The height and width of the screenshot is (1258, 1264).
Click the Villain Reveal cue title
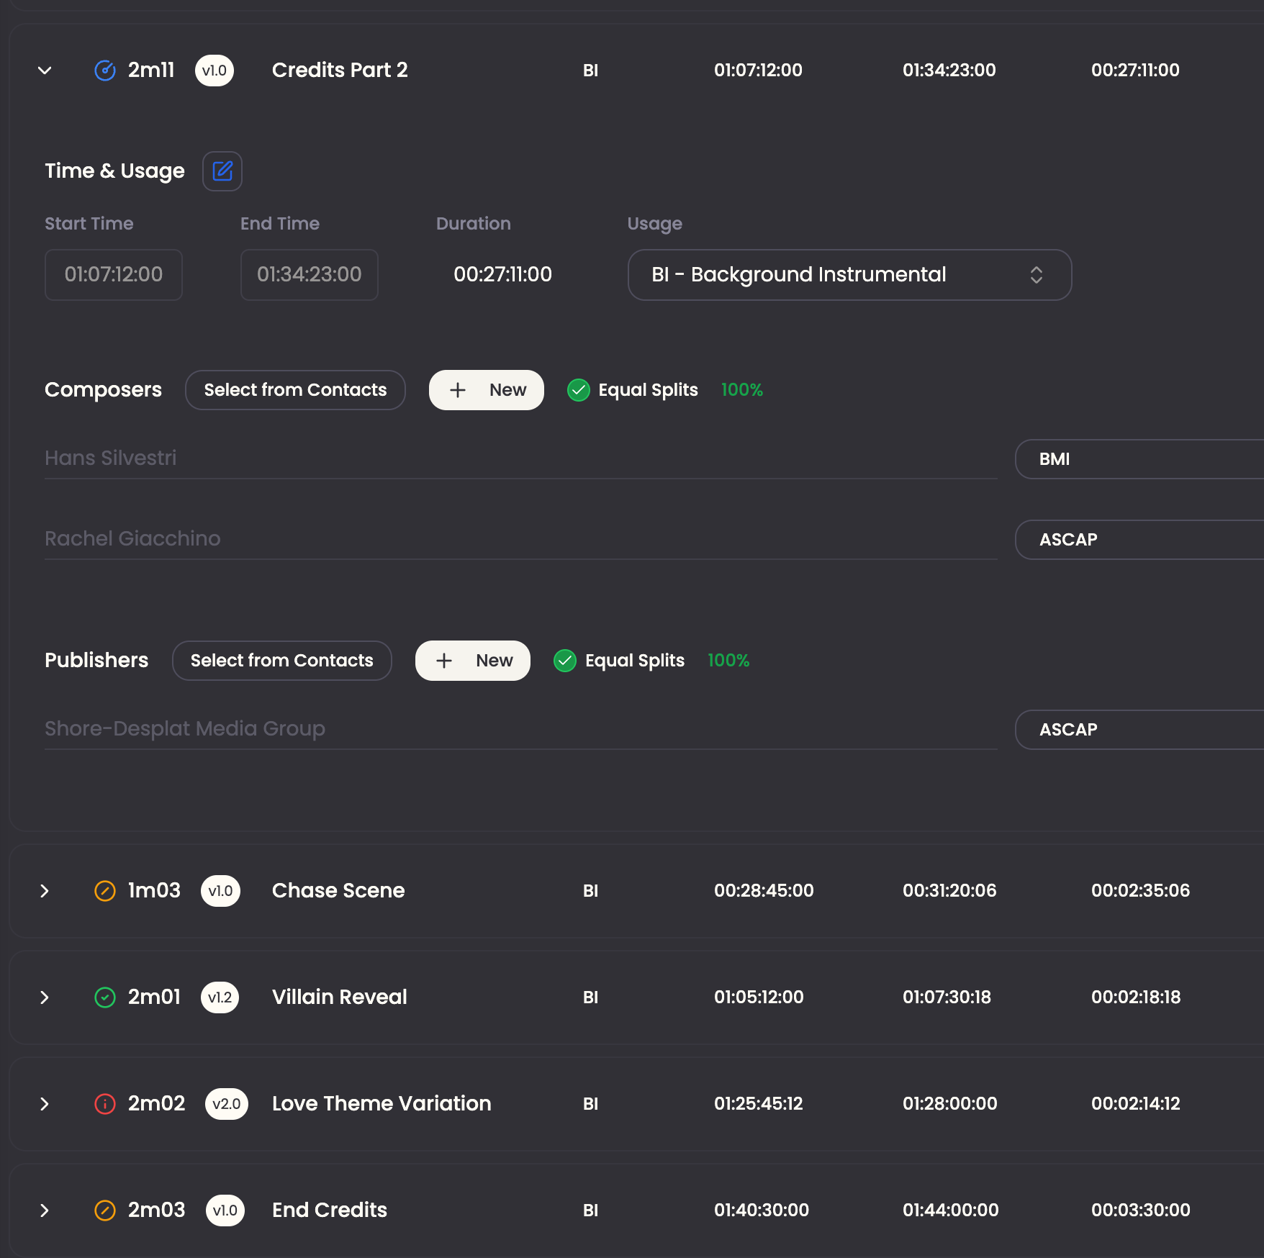click(340, 997)
